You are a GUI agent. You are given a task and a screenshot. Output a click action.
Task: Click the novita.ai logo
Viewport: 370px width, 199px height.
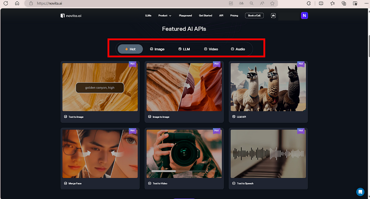(71, 16)
